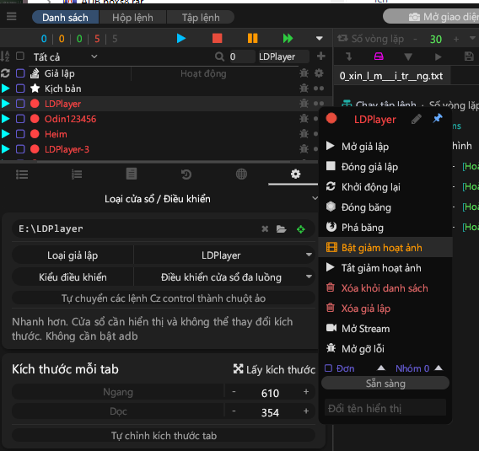
Task: Select Đóng giả lập menu item
Action: coord(385,167)
